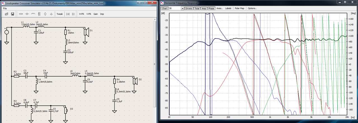358x123 pixels.
Task: Toggle the Phase curve display
Action: 211,8
